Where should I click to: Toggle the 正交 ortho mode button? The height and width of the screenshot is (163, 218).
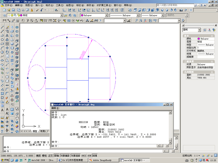[x=50, y=156]
